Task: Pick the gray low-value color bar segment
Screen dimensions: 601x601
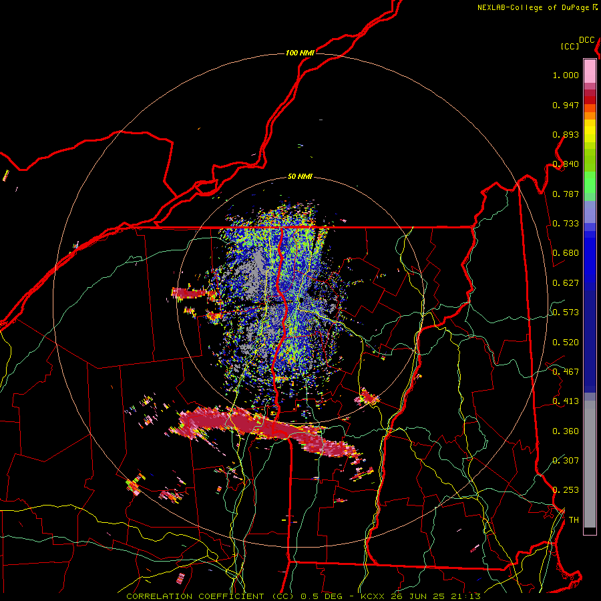Action: 590,464
